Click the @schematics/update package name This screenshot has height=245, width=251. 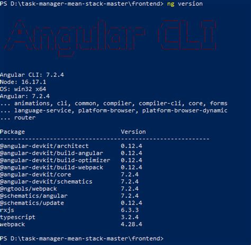click(32, 203)
